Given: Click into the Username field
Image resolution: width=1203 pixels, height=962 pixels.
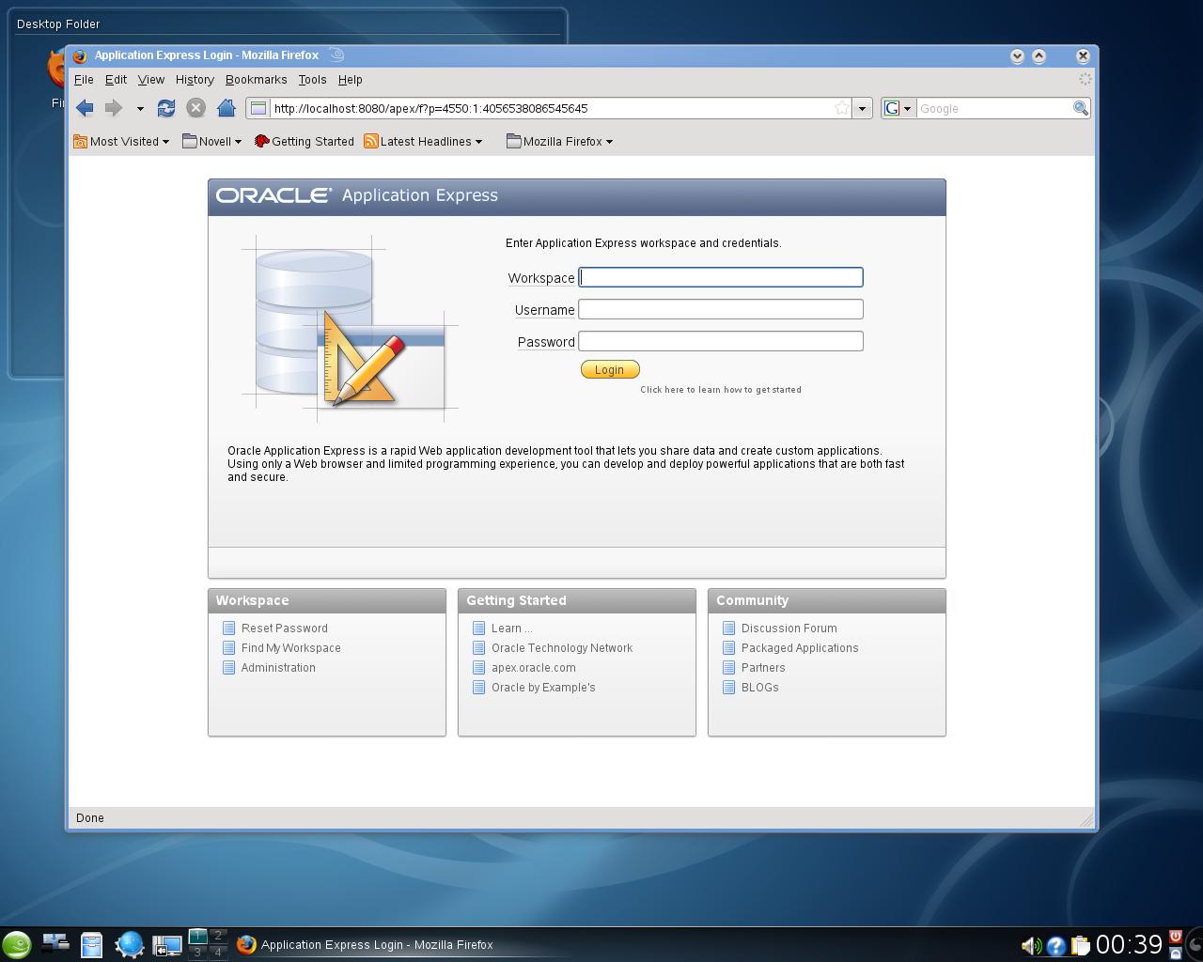Looking at the screenshot, I should point(721,309).
